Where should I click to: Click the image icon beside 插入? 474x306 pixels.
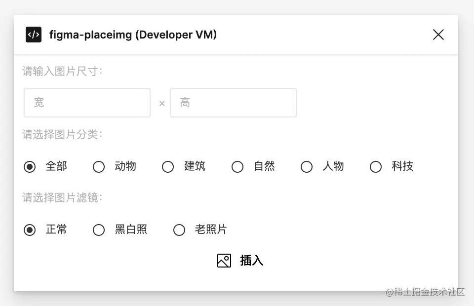coord(224,261)
